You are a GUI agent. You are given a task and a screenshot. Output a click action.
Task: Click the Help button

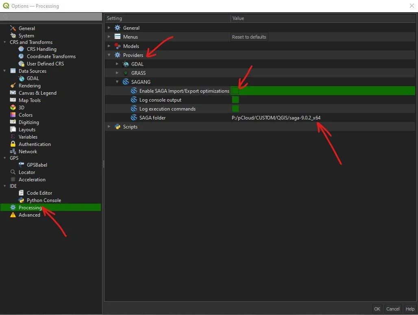(410, 309)
